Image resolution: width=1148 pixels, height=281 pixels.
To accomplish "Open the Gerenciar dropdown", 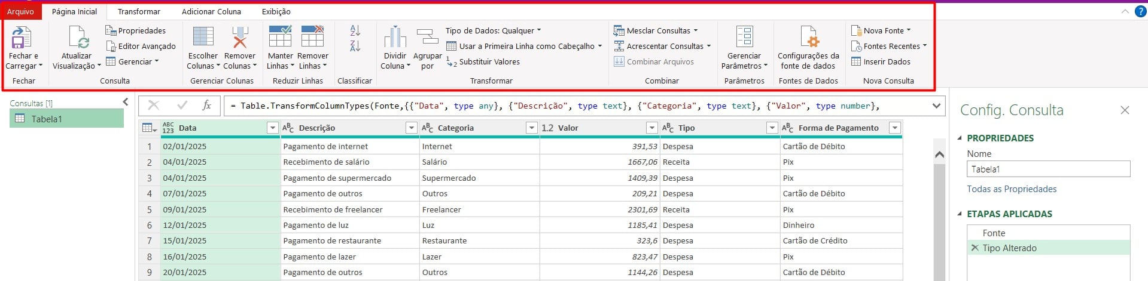I will click(132, 61).
